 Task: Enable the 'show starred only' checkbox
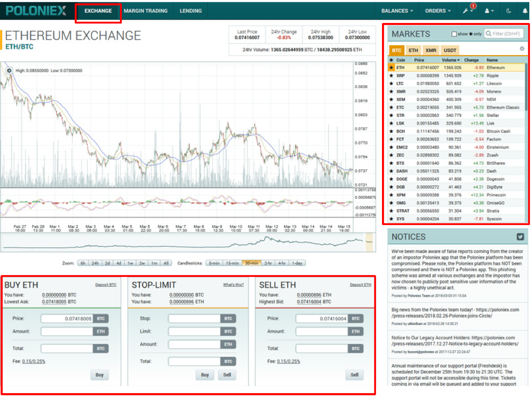tap(454, 34)
